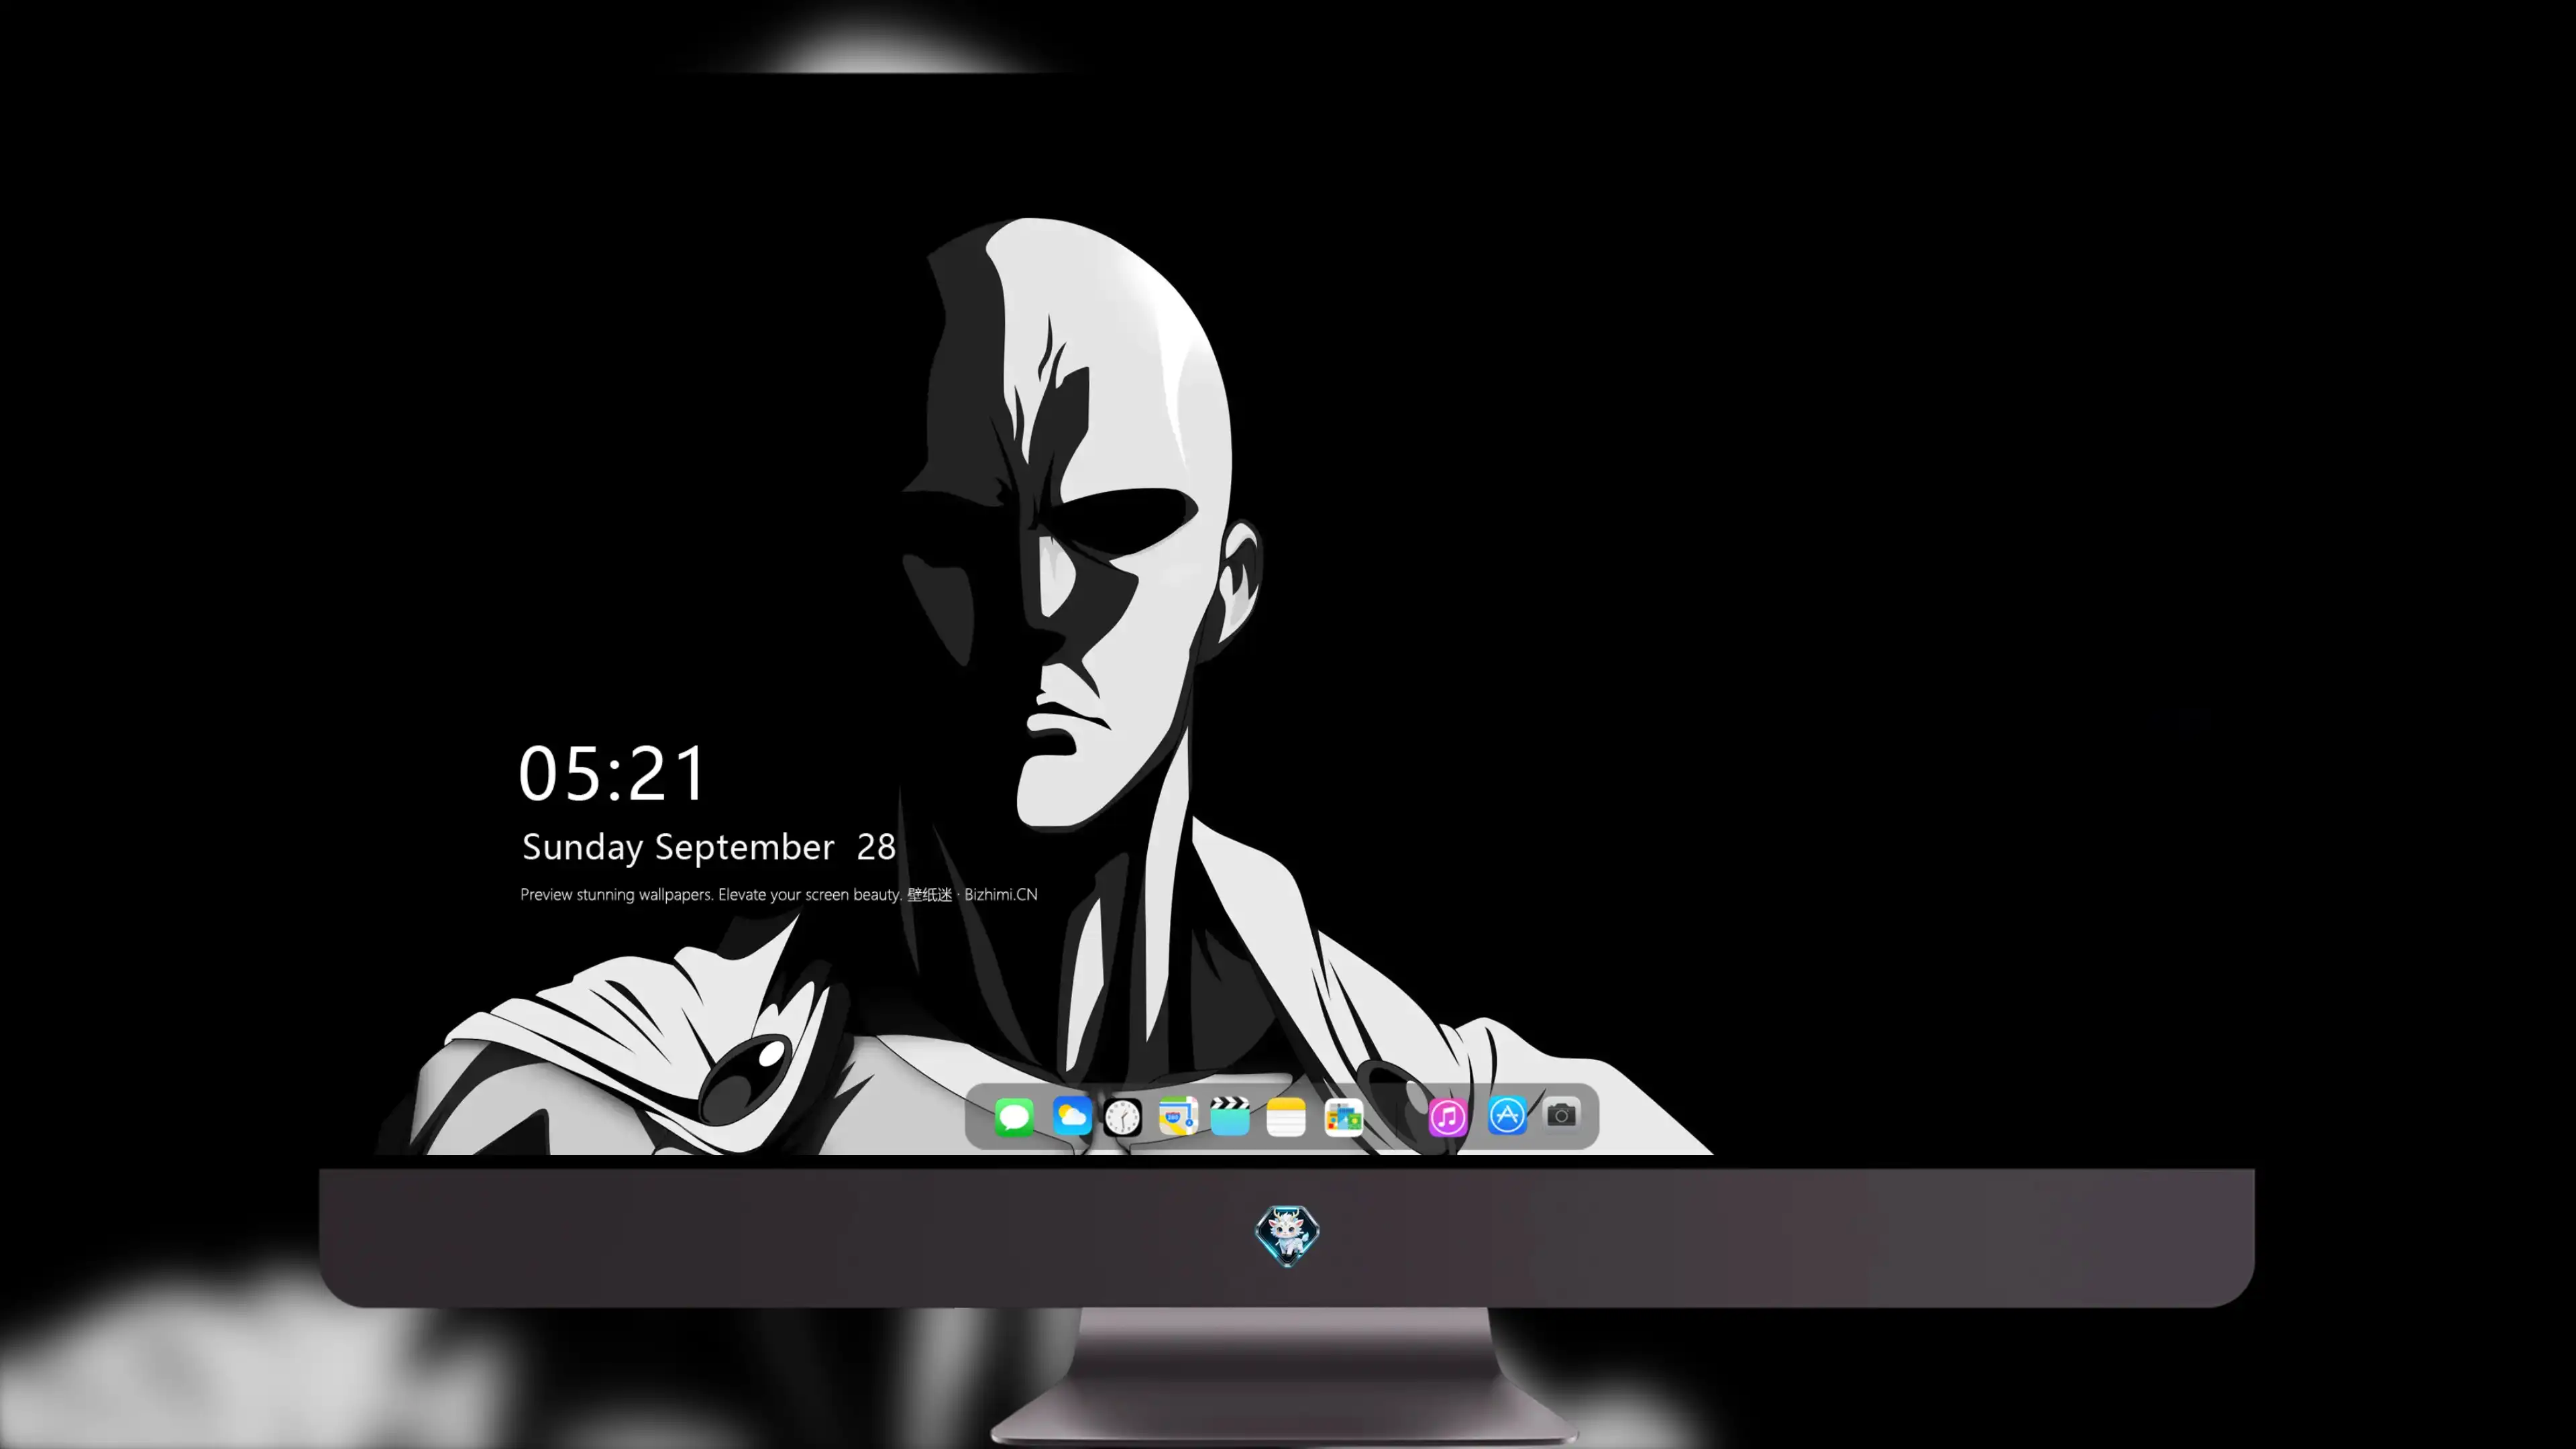Screen dimensions: 2576x1449
Task: Open the blue App Store dock icon
Action: [1507, 1116]
